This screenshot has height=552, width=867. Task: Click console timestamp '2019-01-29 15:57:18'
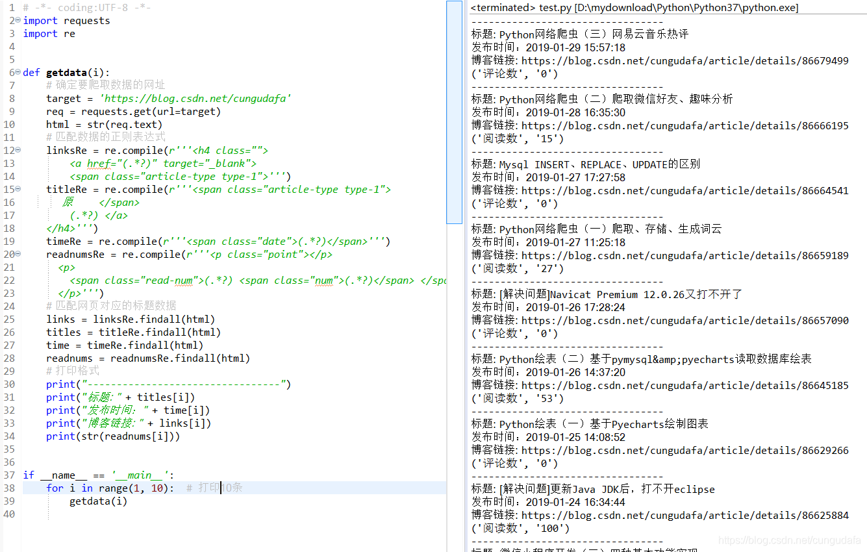(575, 47)
